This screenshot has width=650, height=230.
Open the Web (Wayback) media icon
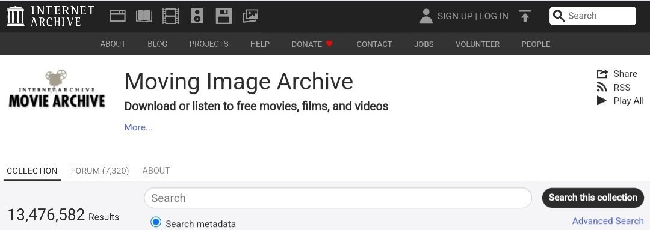(117, 16)
